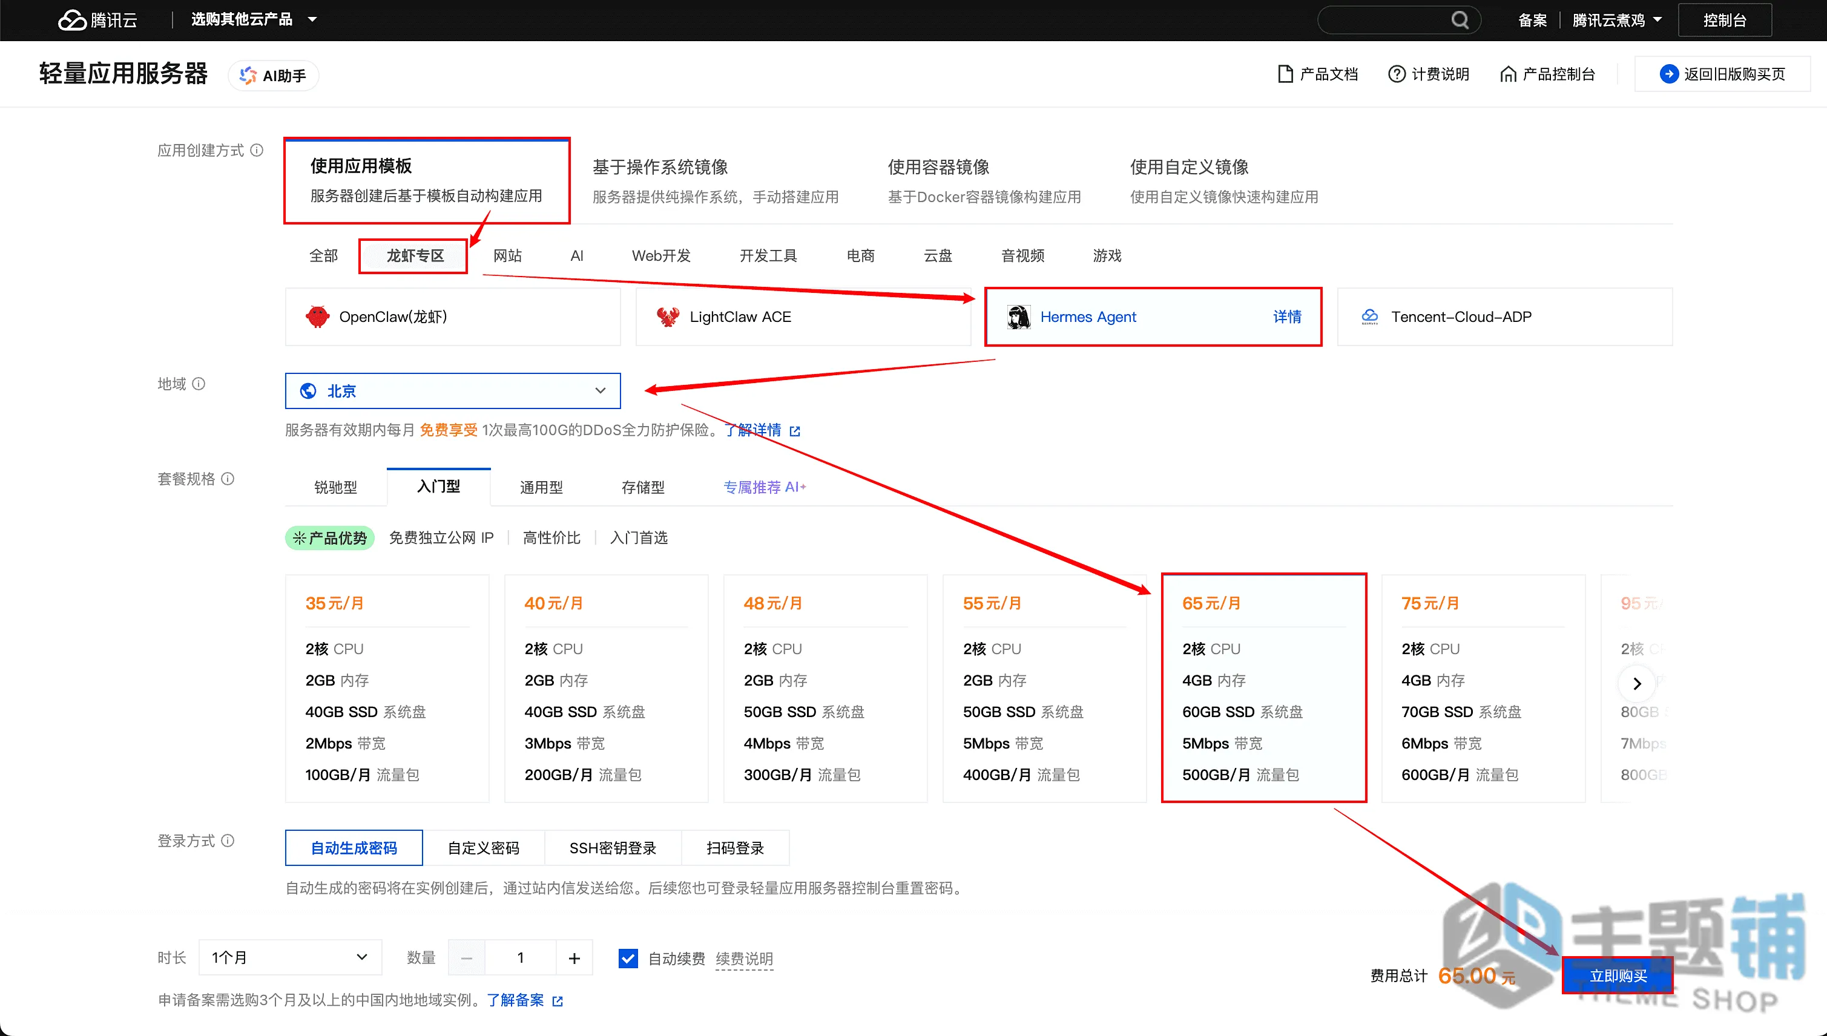Screen dimensions: 1827x1036
Task: Click info icon beside 登录方式
Action: point(228,841)
